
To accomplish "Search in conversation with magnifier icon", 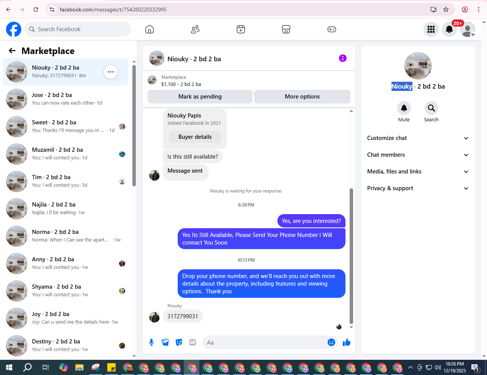I will click(431, 108).
